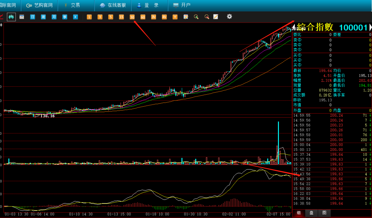
Task: Click the 1-minute timeframe icon
Action: (89, 17)
